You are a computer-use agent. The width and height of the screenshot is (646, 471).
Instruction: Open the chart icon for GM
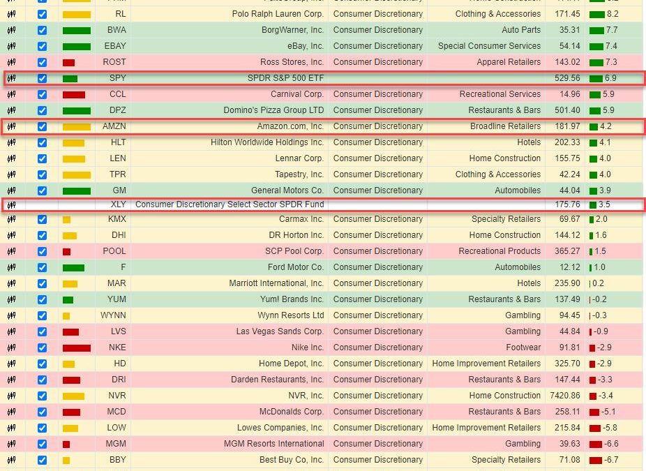pyautogui.click(x=12, y=190)
